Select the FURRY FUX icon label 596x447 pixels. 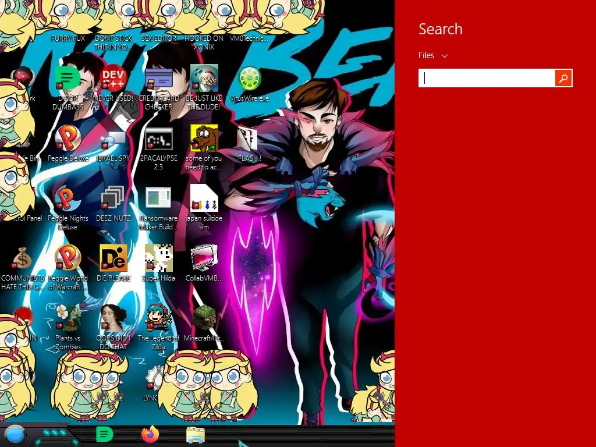click(68, 38)
